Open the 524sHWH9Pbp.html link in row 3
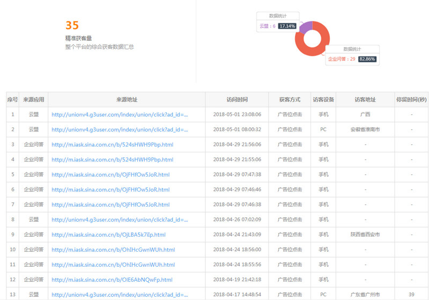 [x=112, y=144]
